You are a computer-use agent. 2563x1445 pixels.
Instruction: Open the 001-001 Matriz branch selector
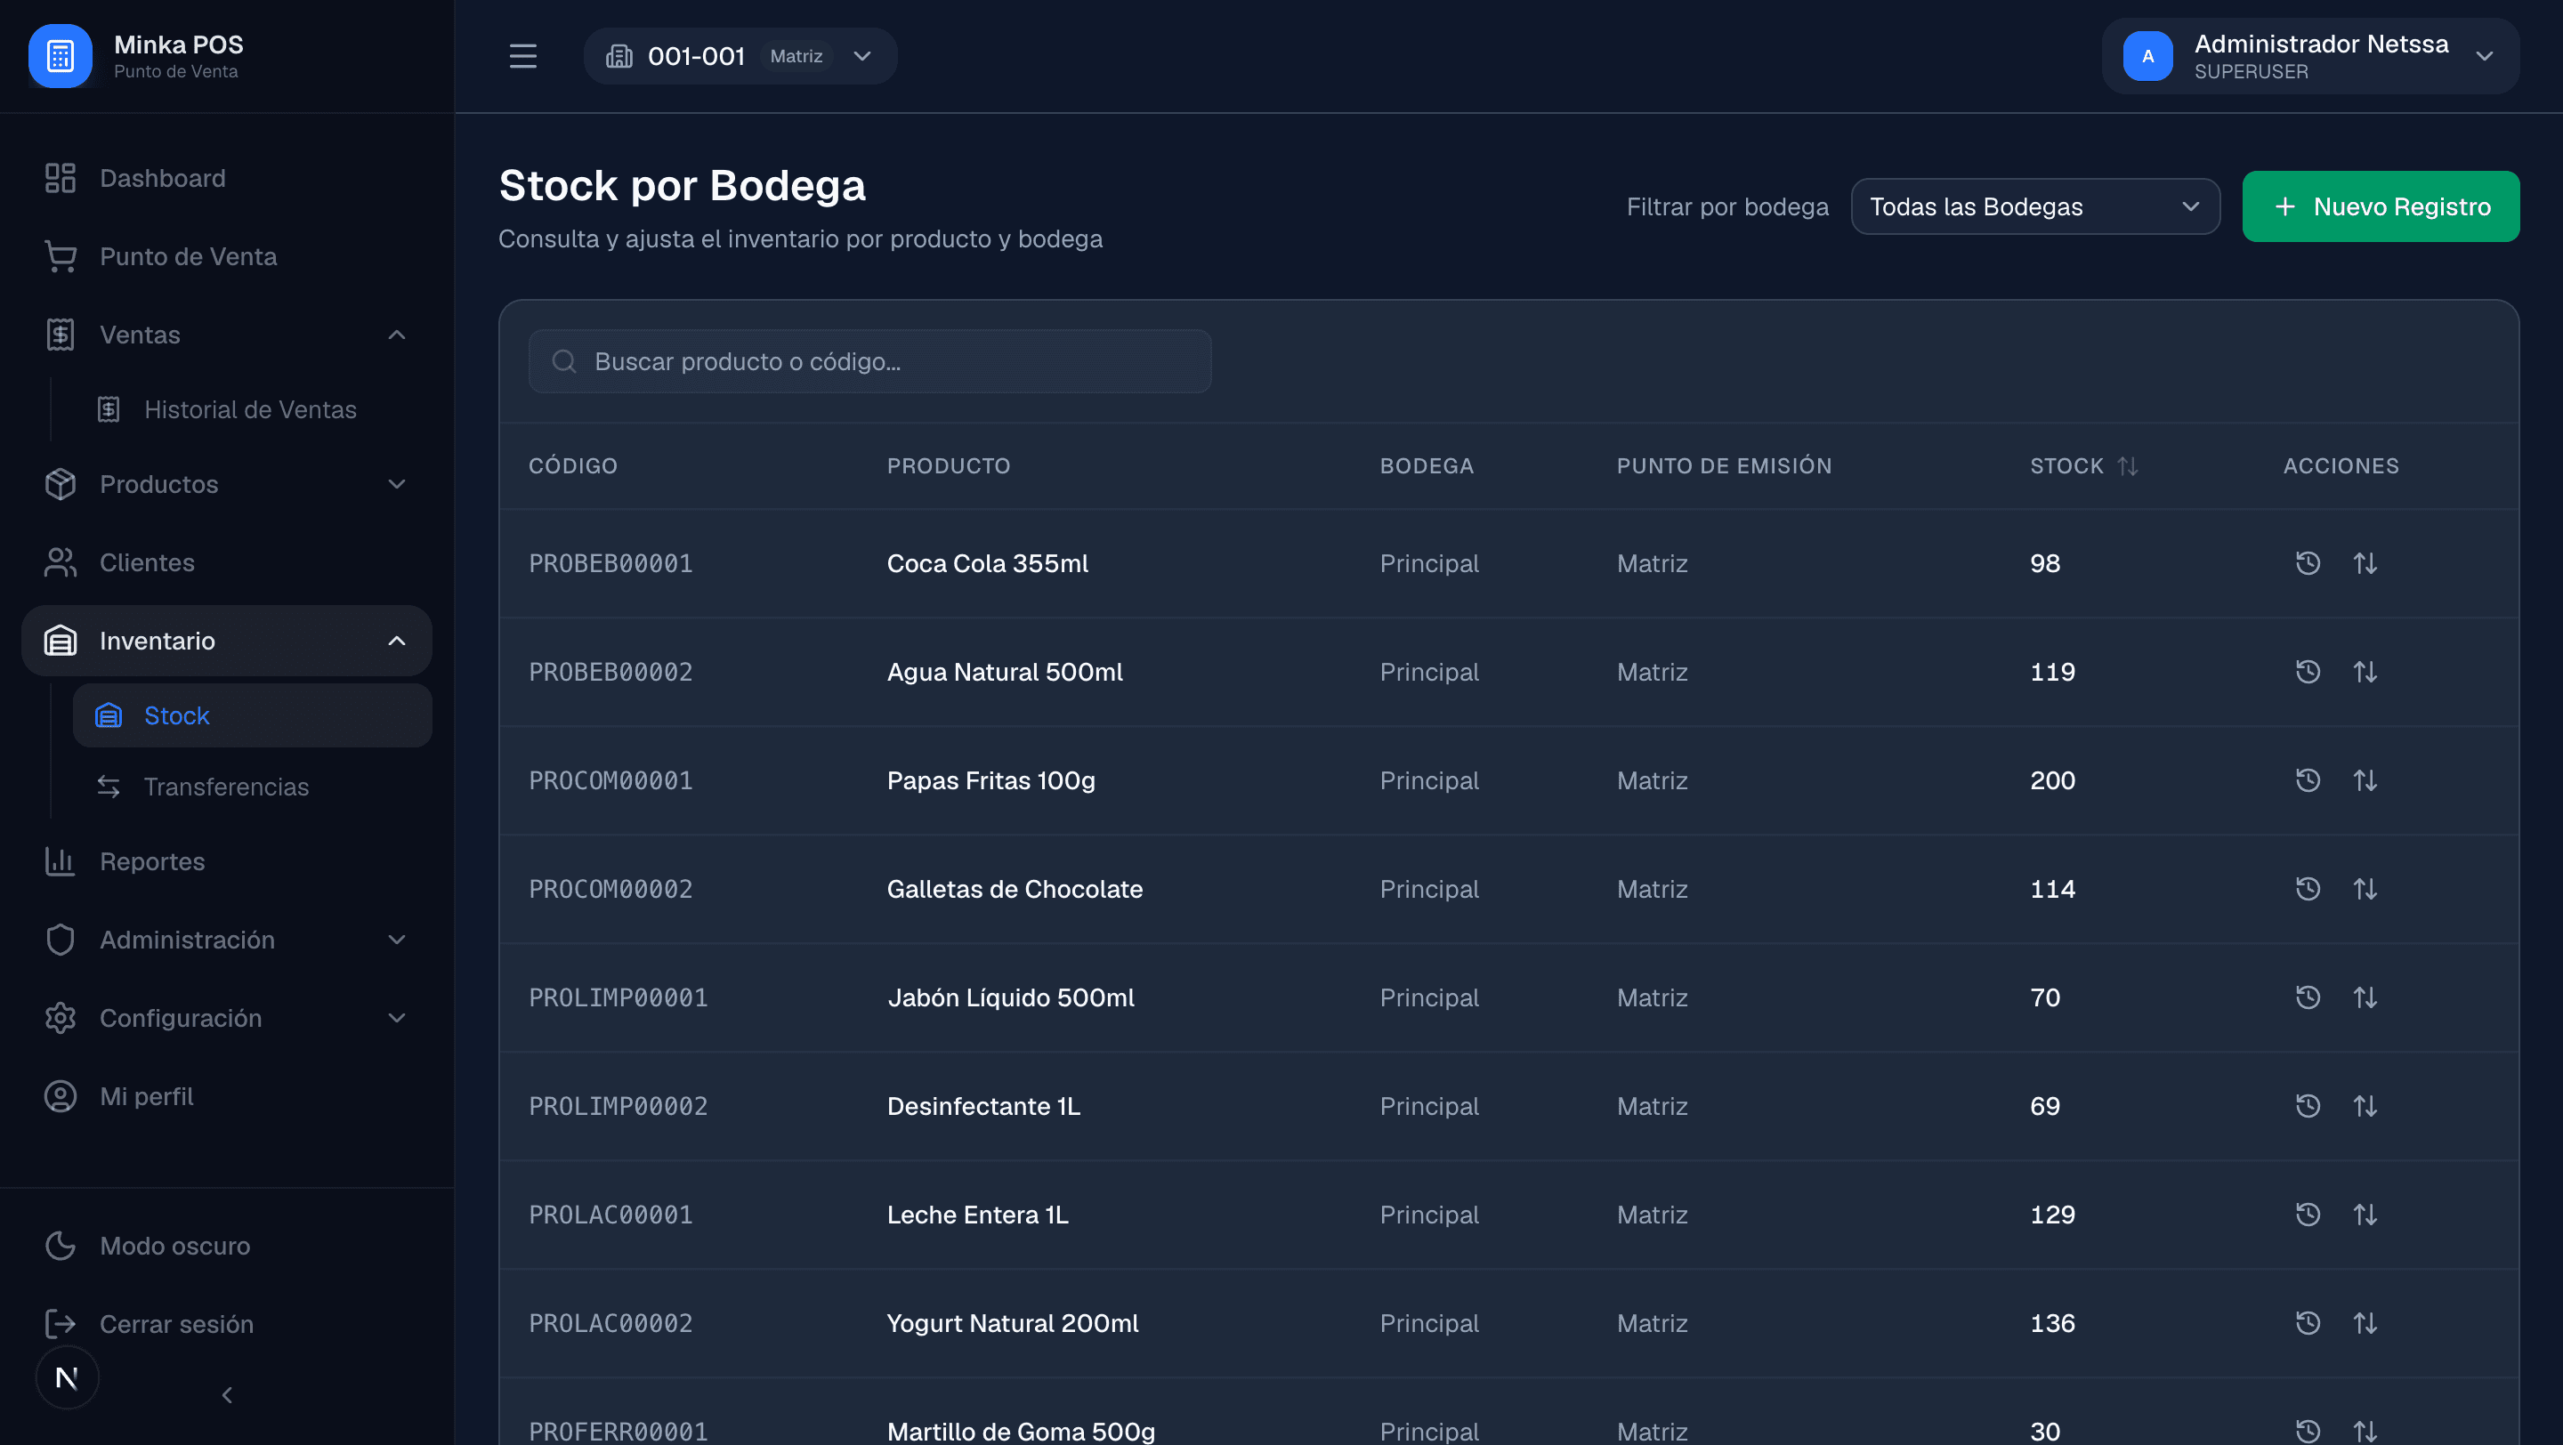(x=740, y=56)
